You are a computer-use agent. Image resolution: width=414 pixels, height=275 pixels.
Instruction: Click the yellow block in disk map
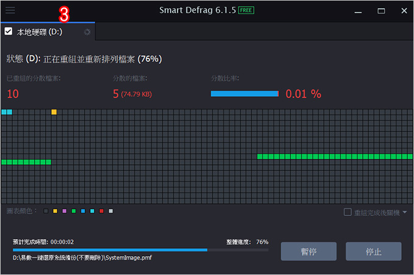[x=54, y=112]
